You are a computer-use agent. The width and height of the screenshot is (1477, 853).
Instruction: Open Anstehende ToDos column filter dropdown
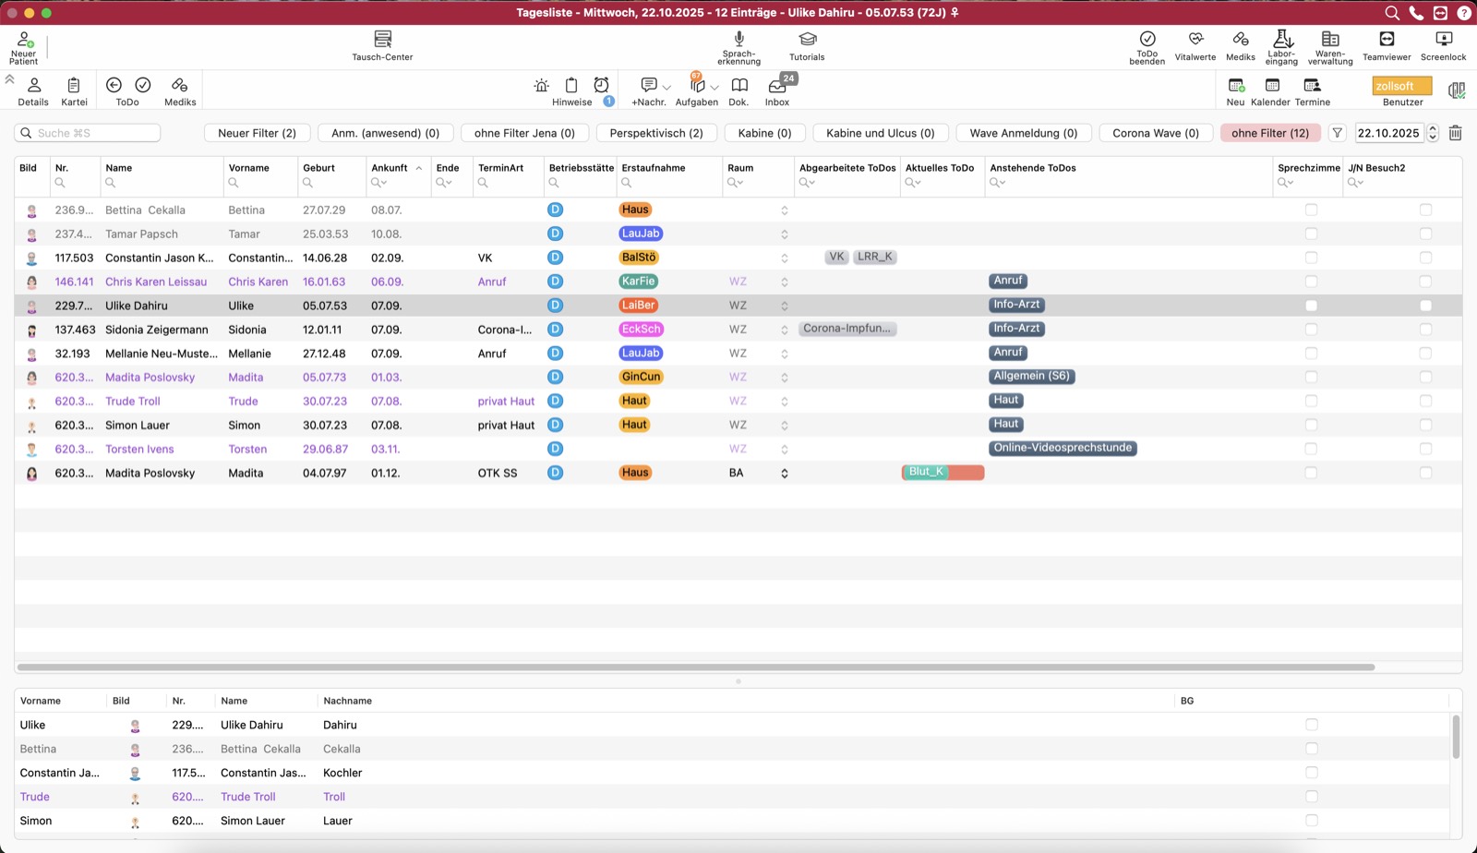(998, 183)
